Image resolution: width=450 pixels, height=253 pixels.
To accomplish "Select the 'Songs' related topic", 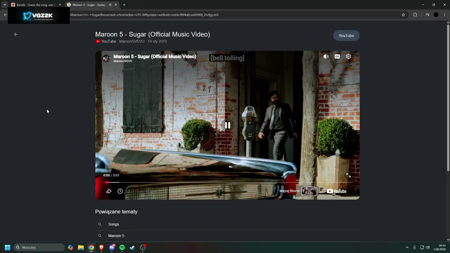I will pos(227,224).
